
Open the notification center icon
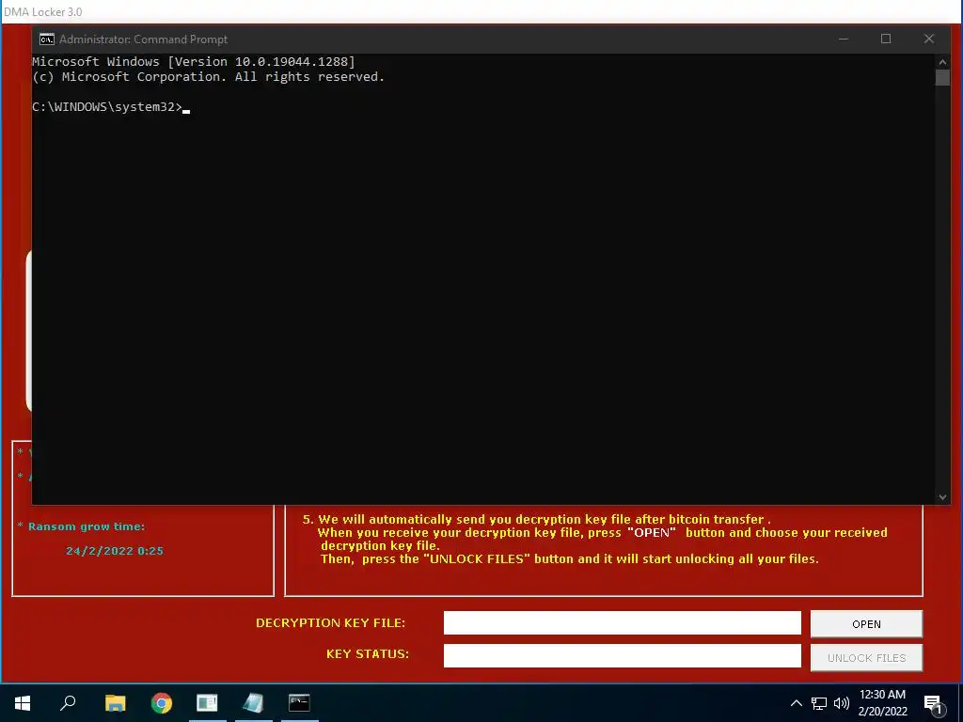coord(934,705)
